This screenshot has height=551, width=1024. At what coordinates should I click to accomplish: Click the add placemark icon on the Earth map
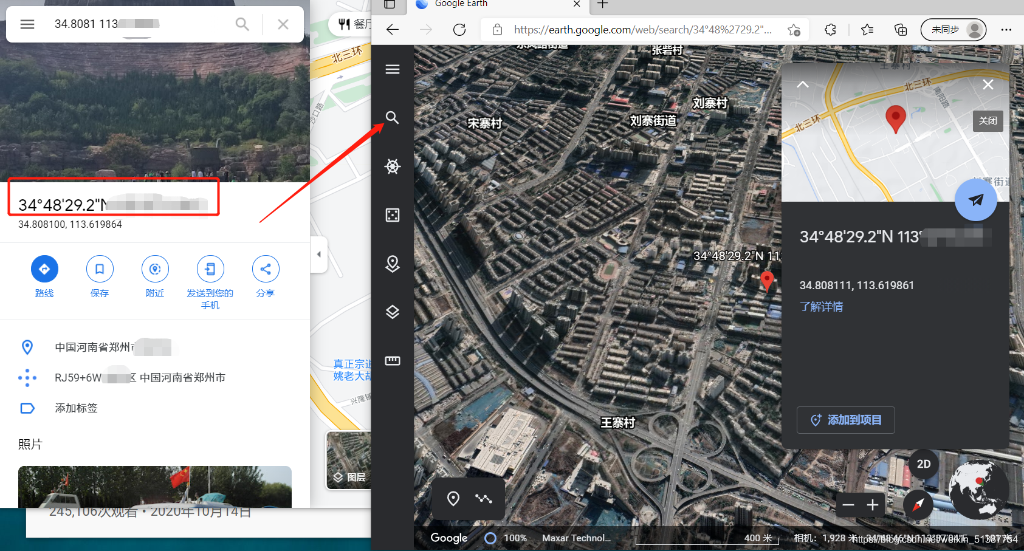[x=453, y=499]
